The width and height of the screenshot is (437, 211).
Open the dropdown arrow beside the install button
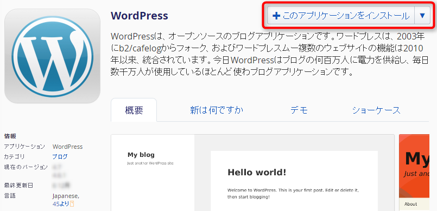coord(422,16)
